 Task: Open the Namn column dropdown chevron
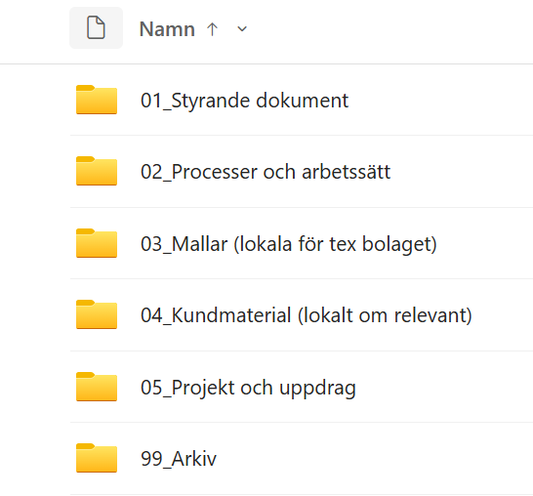pyautogui.click(x=242, y=29)
